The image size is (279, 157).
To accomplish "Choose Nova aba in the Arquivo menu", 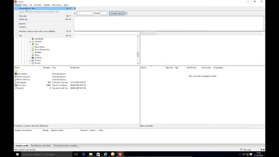I will 44,16.
